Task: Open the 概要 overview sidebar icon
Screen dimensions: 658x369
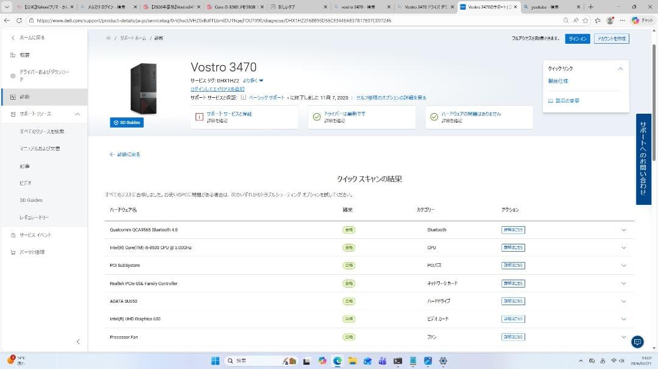Action: [x=13, y=55]
